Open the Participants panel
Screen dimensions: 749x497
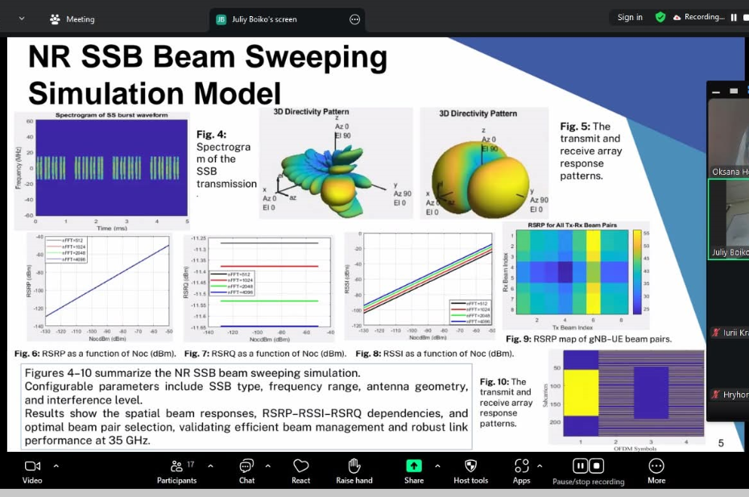pos(176,466)
